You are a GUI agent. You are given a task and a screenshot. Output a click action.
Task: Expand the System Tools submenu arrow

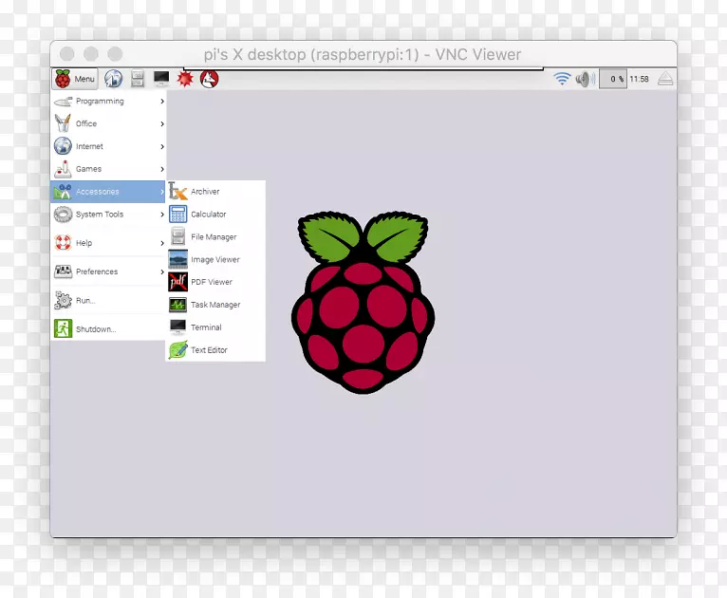(162, 215)
